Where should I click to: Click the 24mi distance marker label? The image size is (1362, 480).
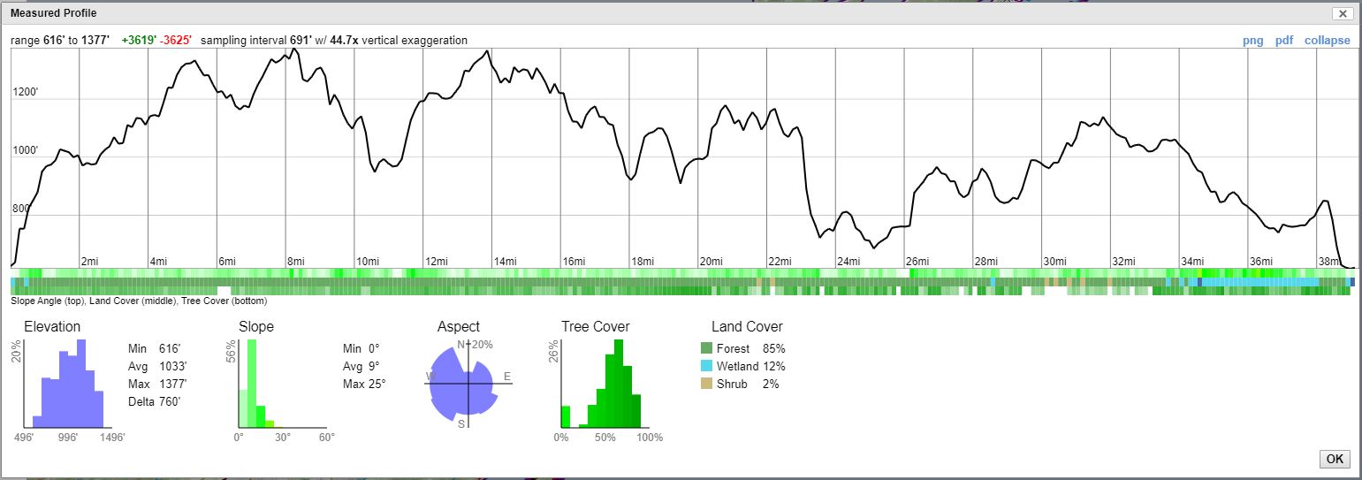(848, 262)
